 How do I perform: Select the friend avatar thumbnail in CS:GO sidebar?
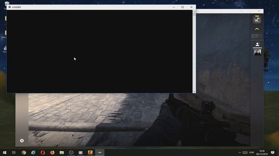[257, 52]
